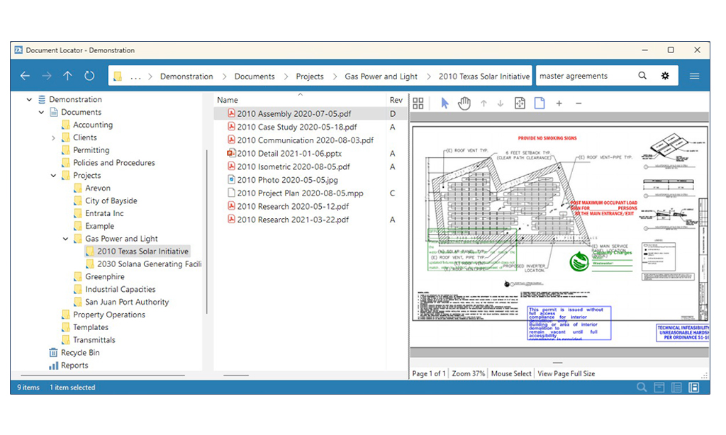The image size is (726, 435).
Task: Sort by the Name column header
Action: click(x=228, y=100)
